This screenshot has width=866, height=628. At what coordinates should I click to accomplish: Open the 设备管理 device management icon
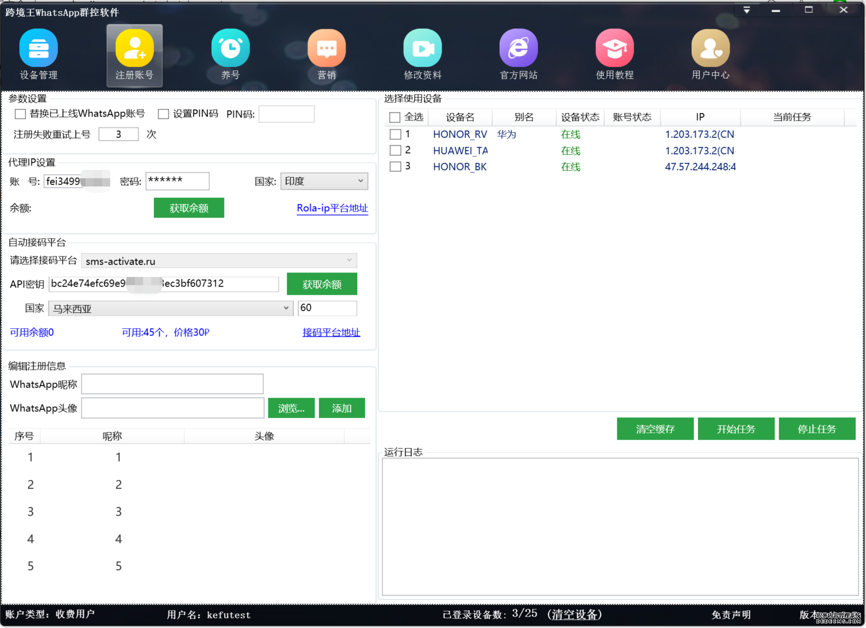(x=38, y=54)
